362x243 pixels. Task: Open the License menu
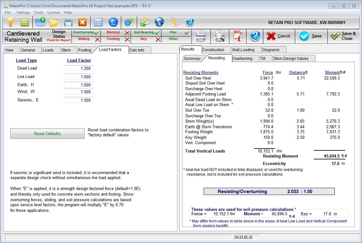coord(53,12)
